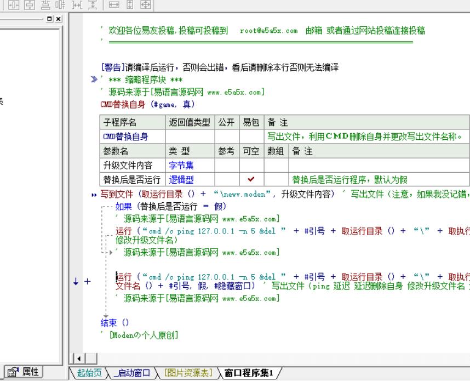Click the 属性 tab icon
This screenshot has width=470, height=381.
click(13, 372)
